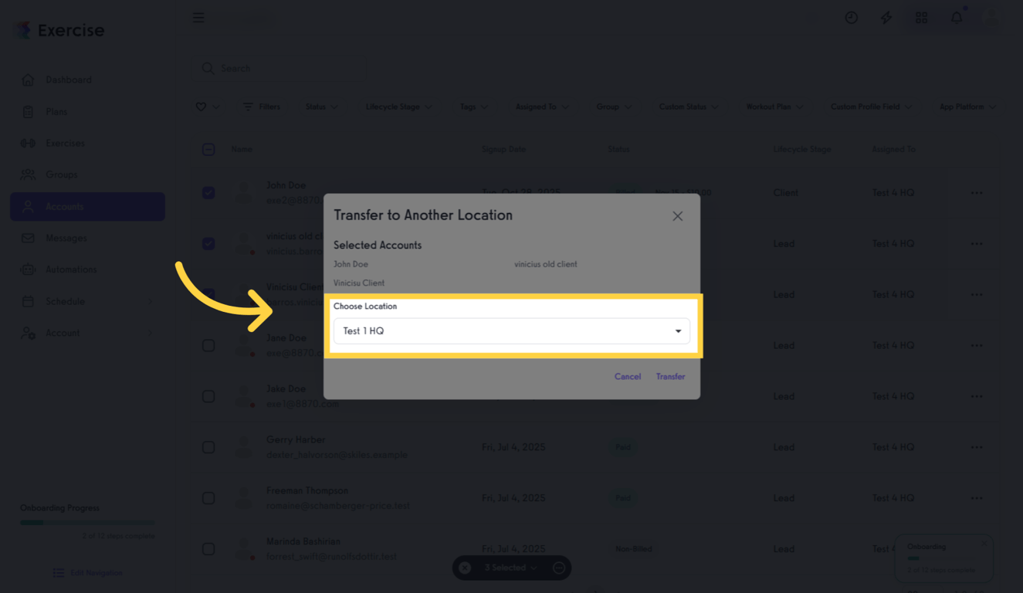
Task: Open the Messages section
Action: (x=65, y=238)
